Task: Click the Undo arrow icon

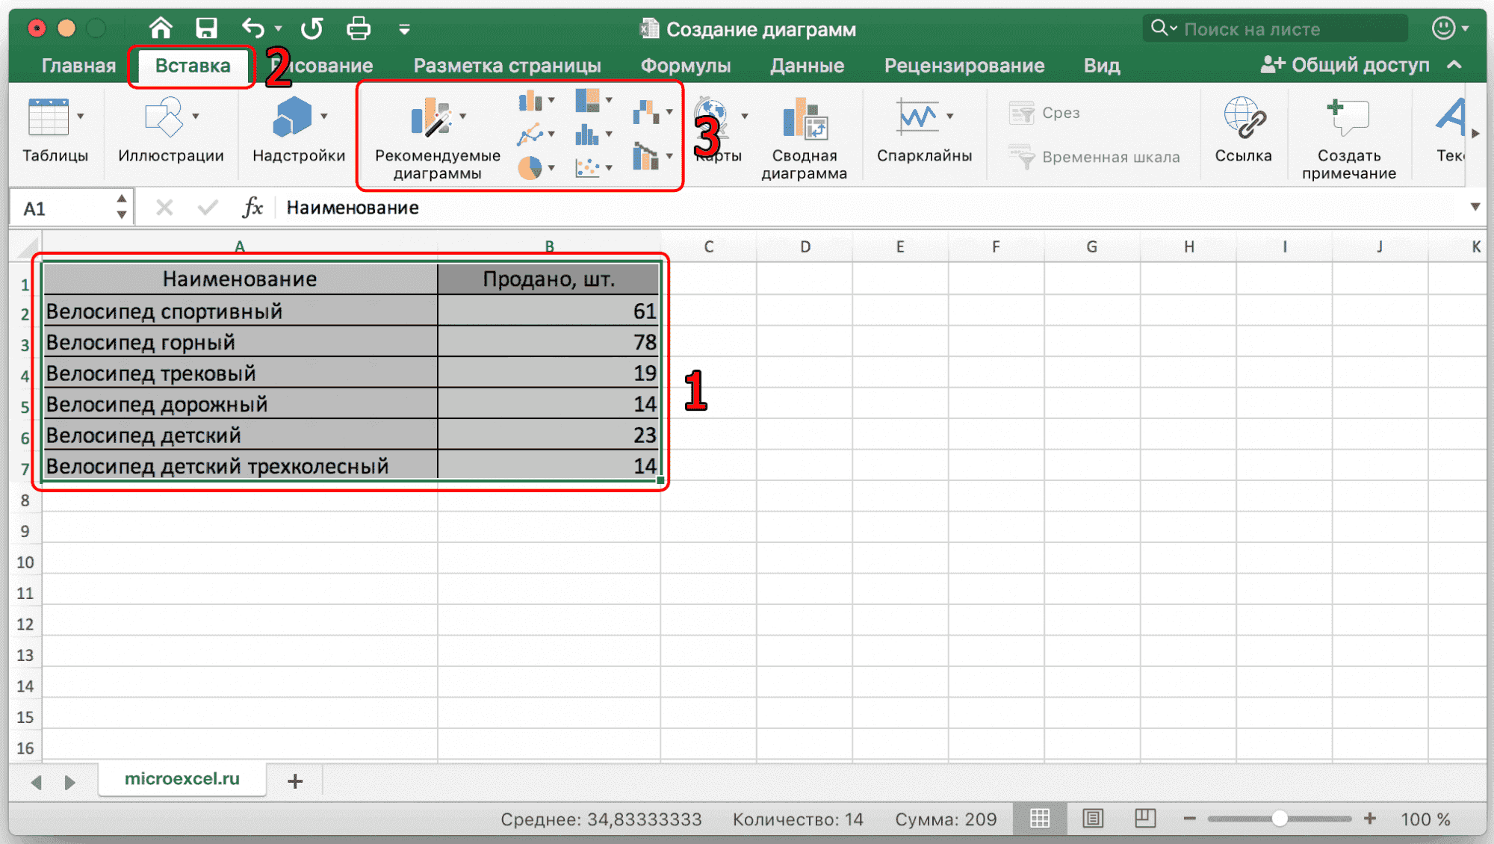Action: (252, 28)
